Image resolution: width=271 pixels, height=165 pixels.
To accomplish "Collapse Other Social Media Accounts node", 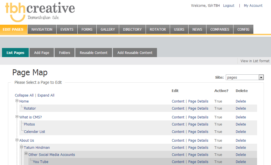I will pos(26,154).
